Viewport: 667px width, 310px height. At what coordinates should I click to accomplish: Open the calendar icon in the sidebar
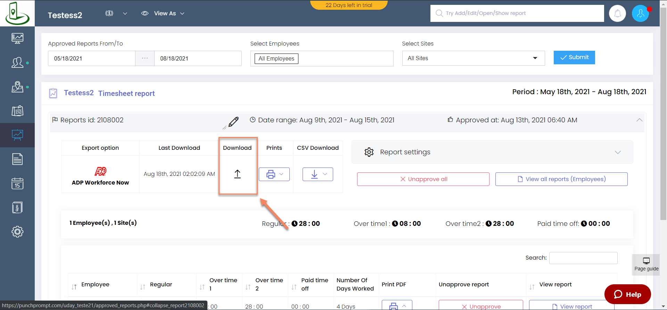17,183
